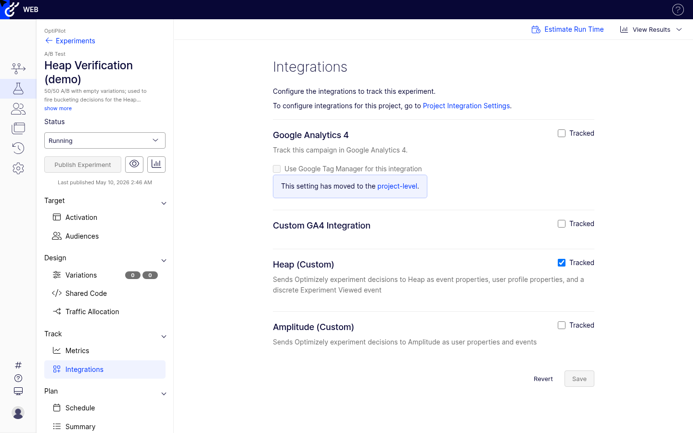The image size is (693, 433).
Task: Collapse the Target section chevron
Action: [x=164, y=204]
